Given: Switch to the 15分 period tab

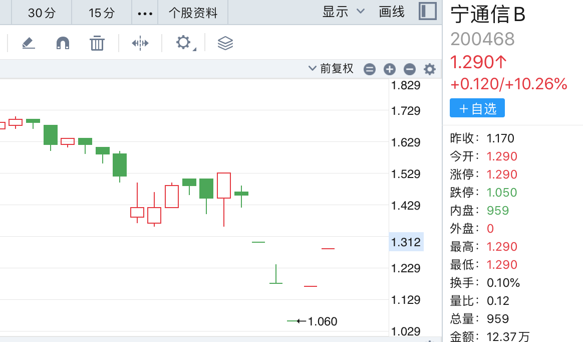Looking at the screenshot, I should point(102,13).
